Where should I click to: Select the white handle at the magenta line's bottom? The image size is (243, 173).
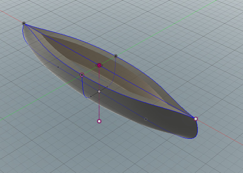point(99,121)
